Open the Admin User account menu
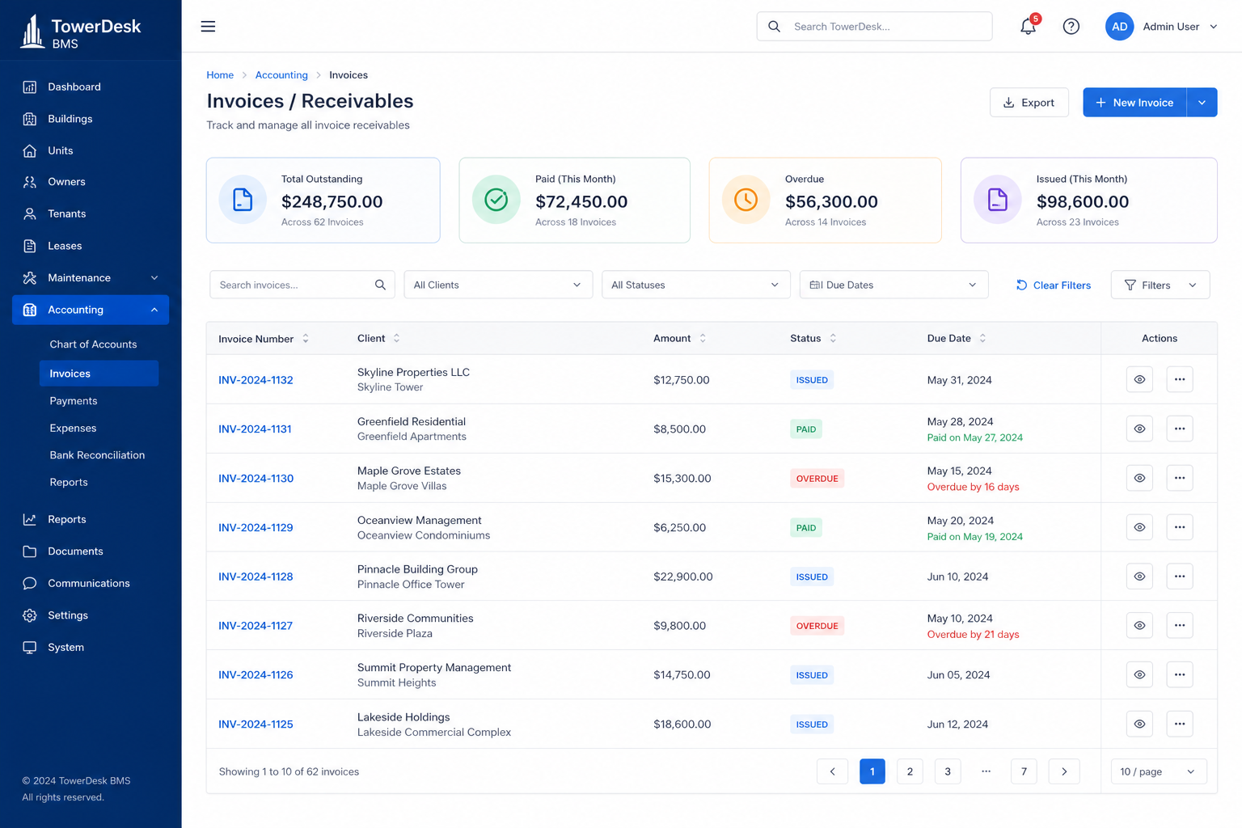Viewport: 1242px width, 828px height. 1180,27
